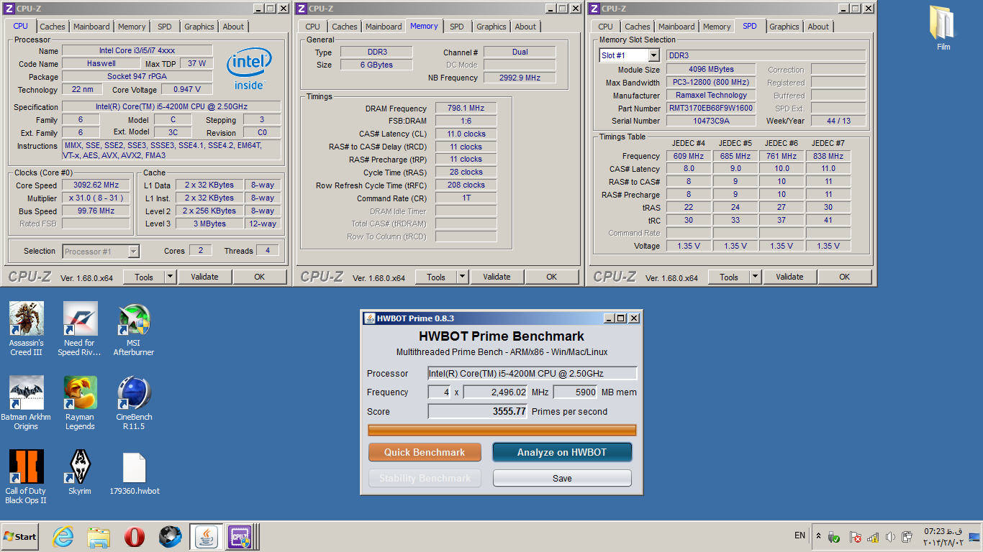Screen dimensions: 983x552
Task: Open Windows Explorer from the taskbar
Action: 99,536
